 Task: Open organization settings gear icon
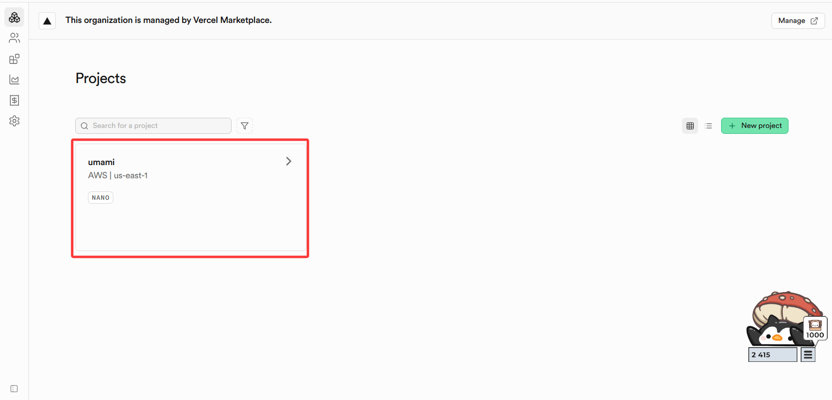(x=15, y=121)
